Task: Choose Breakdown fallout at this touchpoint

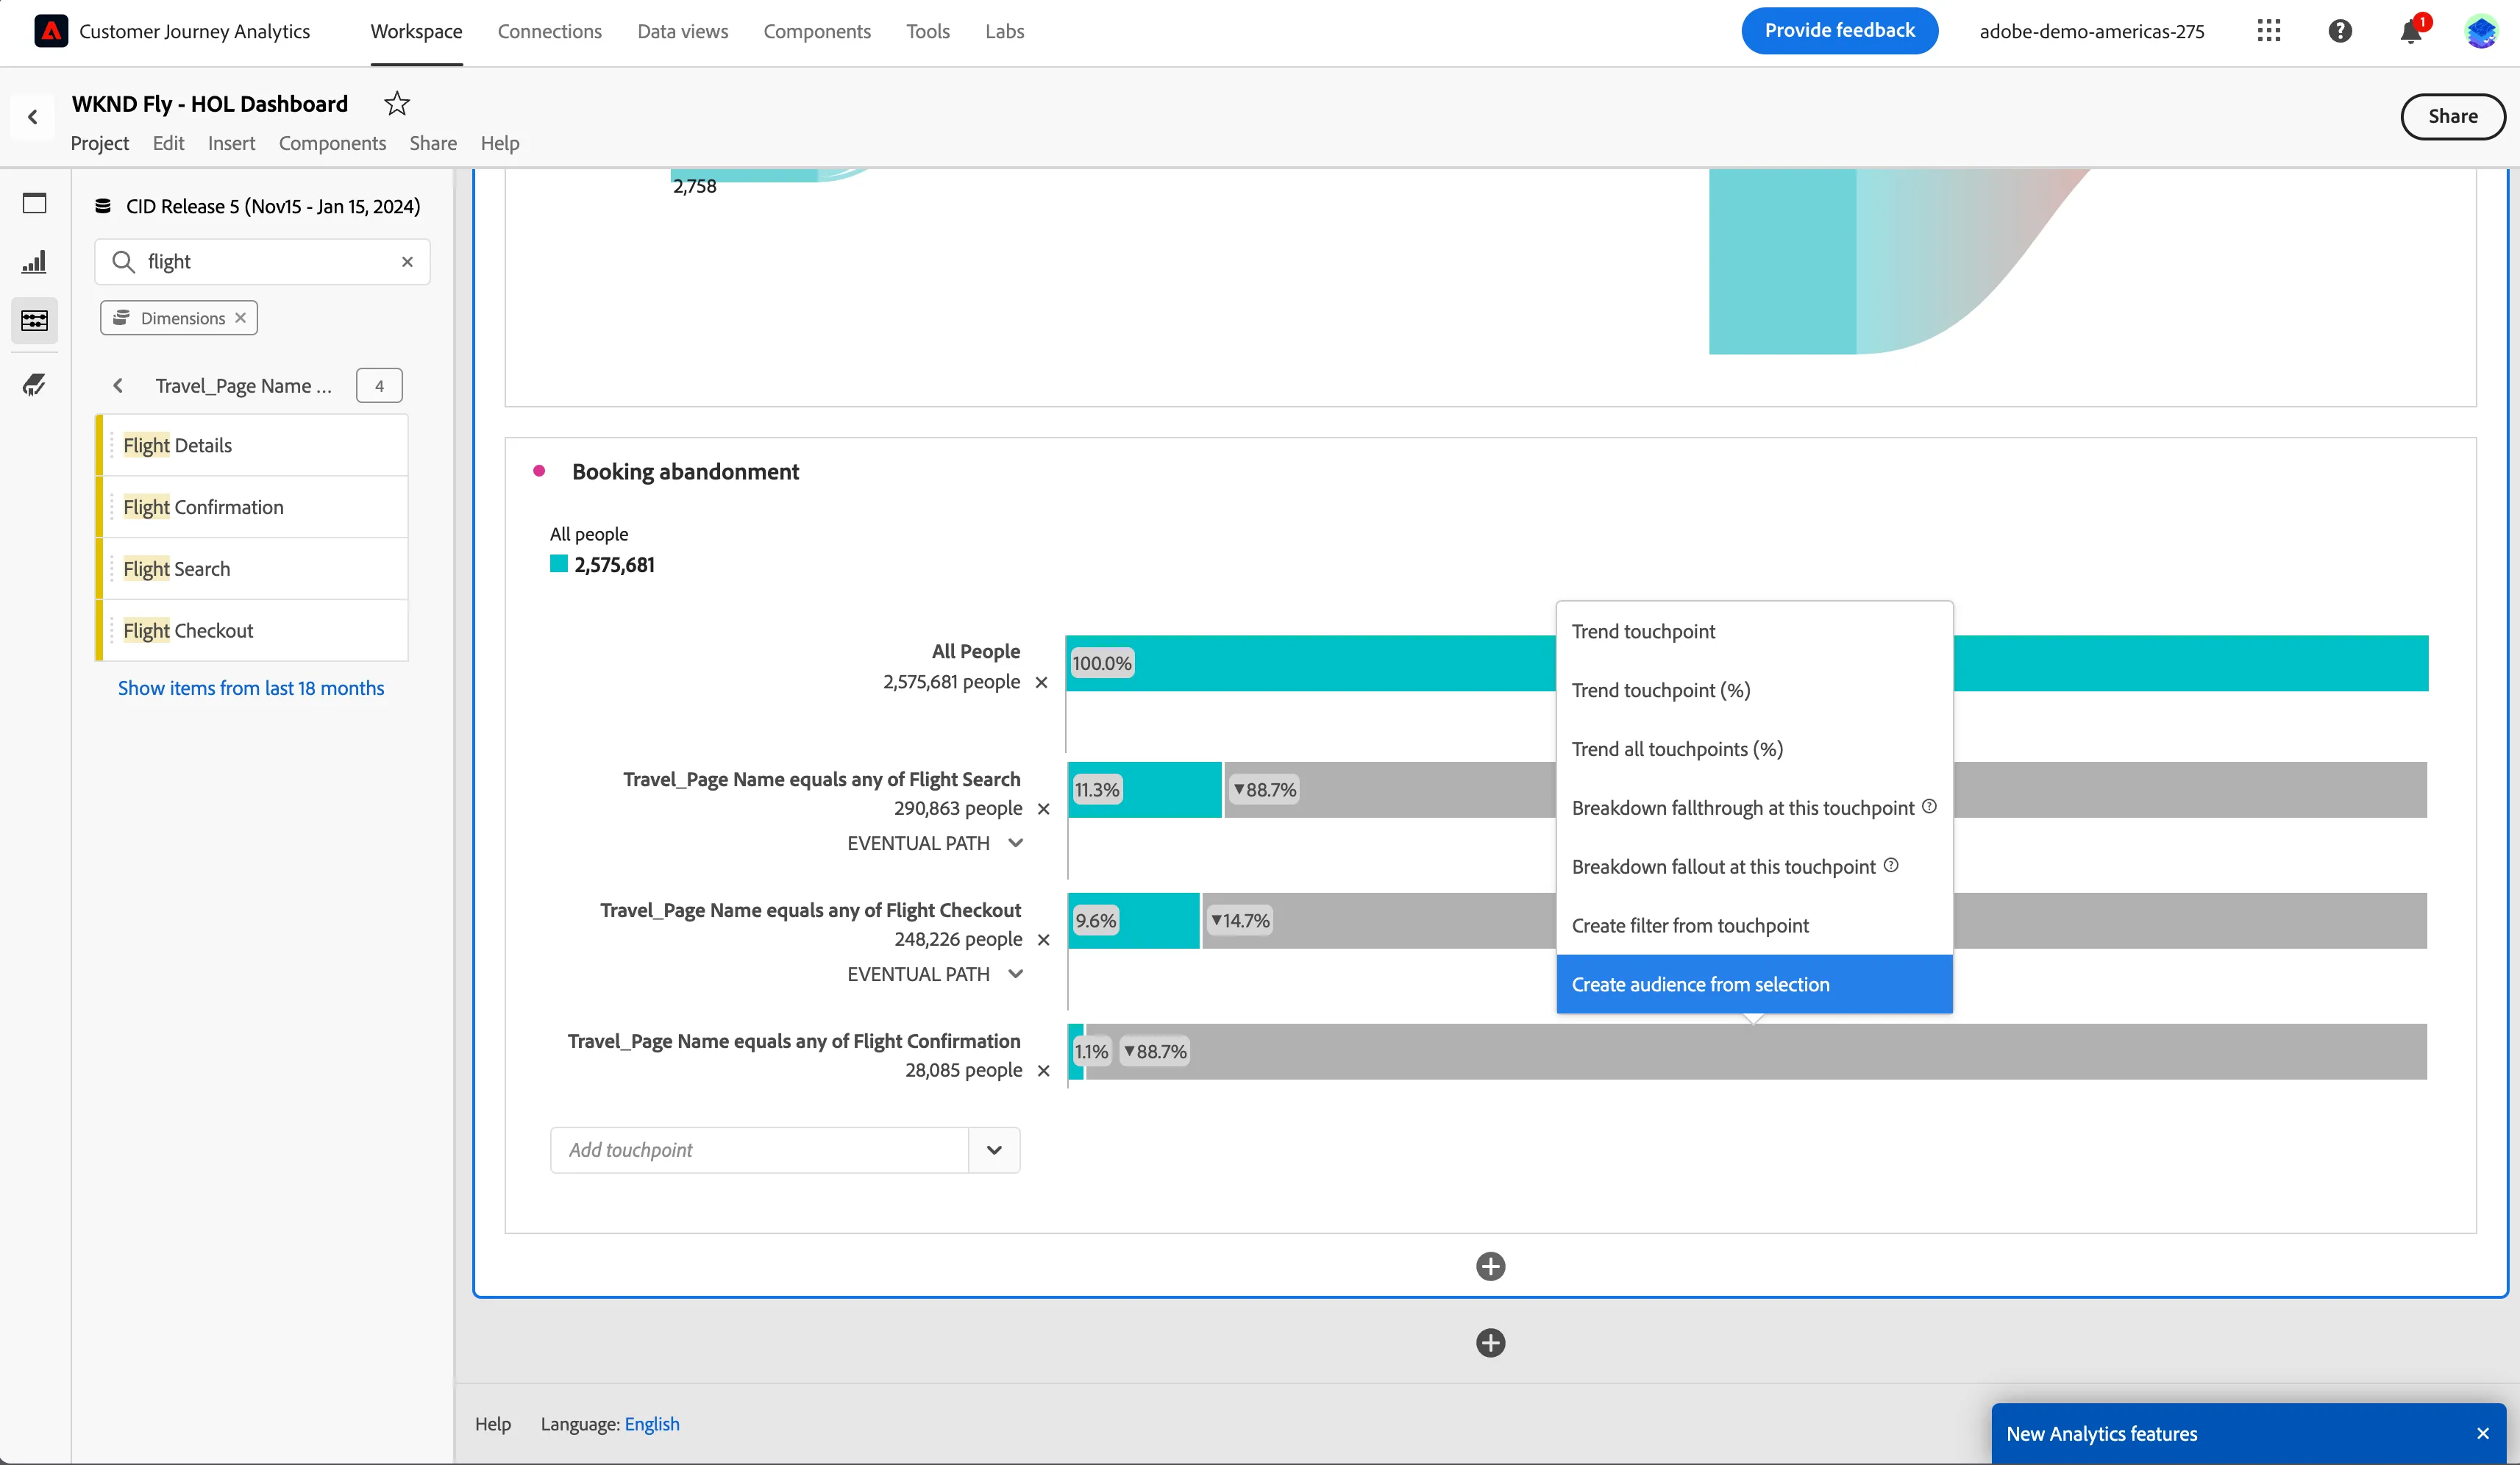Action: pyautogui.click(x=1754, y=866)
